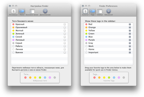Toggle checkbox for Blue tag

(130, 37)
